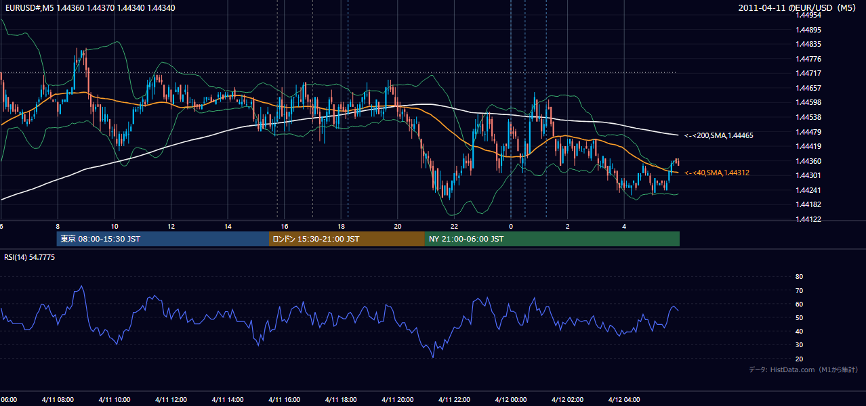Click RSI scale value 60
The width and height of the screenshot is (866, 406).
(x=799, y=304)
